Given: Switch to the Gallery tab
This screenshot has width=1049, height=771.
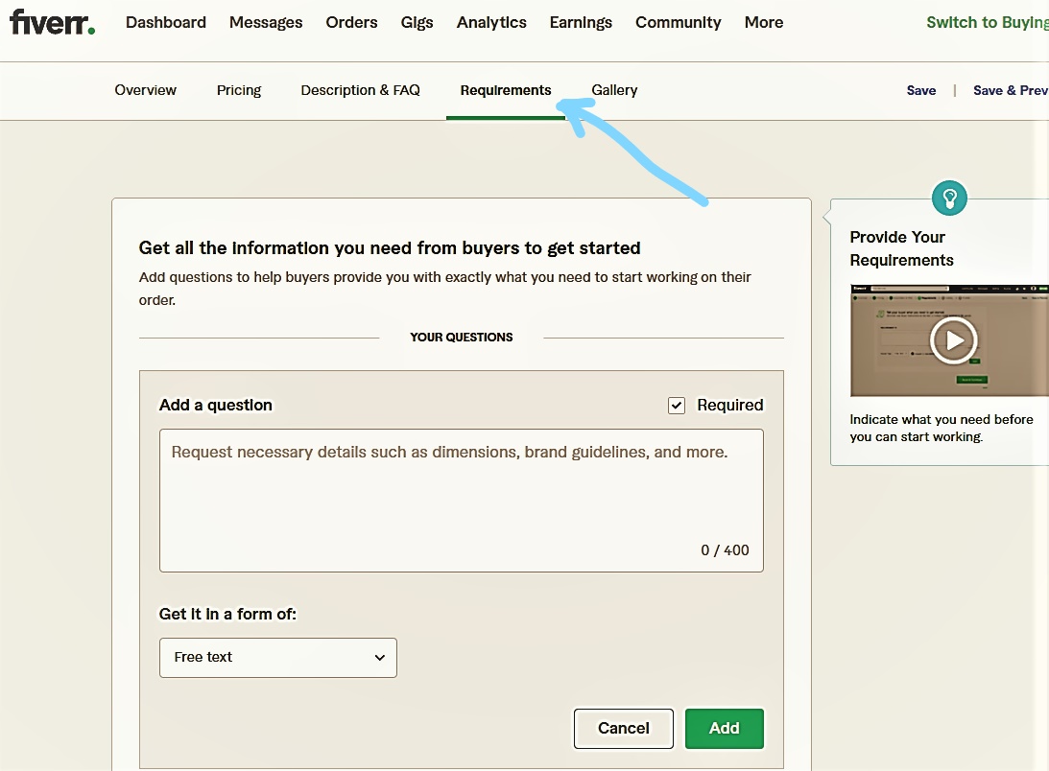Looking at the screenshot, I should (x=614, y=90).
